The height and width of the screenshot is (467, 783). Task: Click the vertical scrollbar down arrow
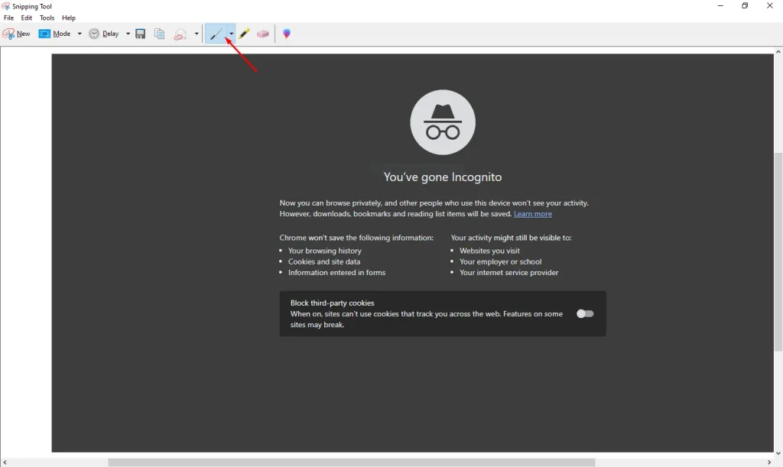tap(778, 453)
